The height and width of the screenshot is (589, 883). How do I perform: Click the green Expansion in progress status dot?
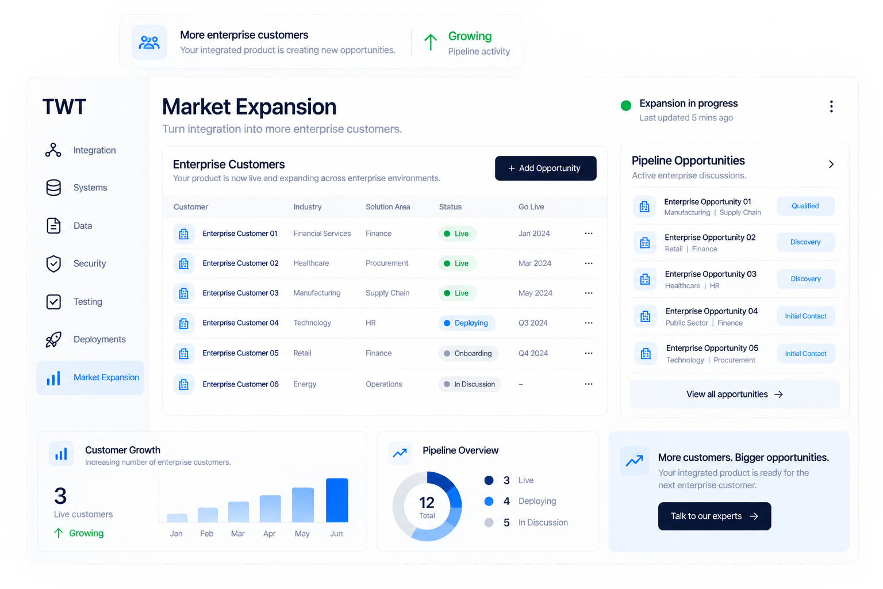(626, 105)
